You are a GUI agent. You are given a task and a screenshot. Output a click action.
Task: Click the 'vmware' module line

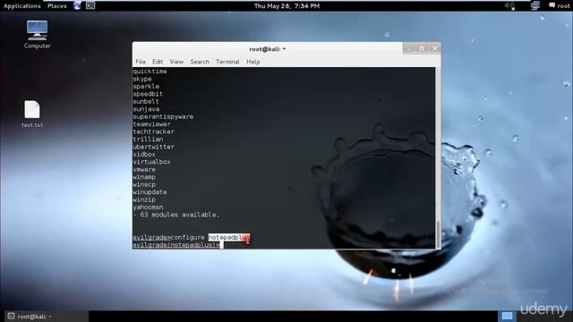coord(144,169)
